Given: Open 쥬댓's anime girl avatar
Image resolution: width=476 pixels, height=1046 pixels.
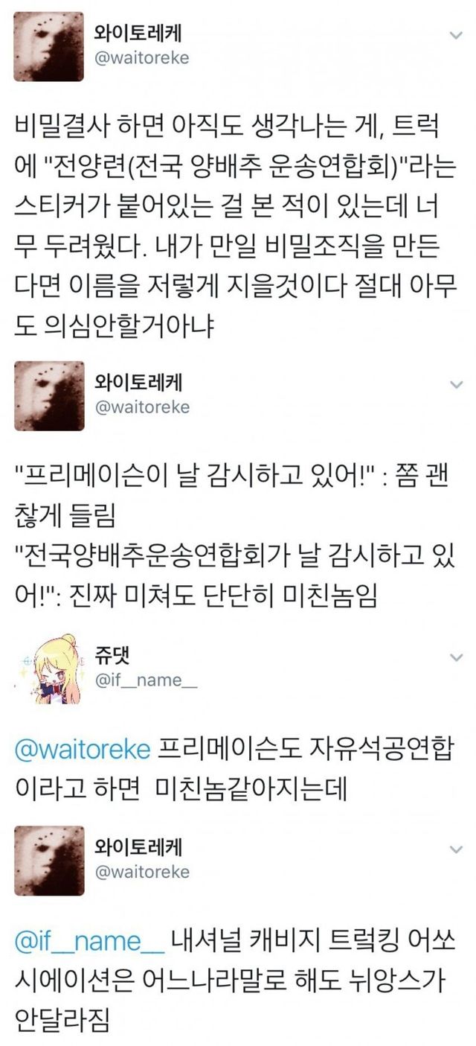Looking at the screenshot, I should click(49, 668).
